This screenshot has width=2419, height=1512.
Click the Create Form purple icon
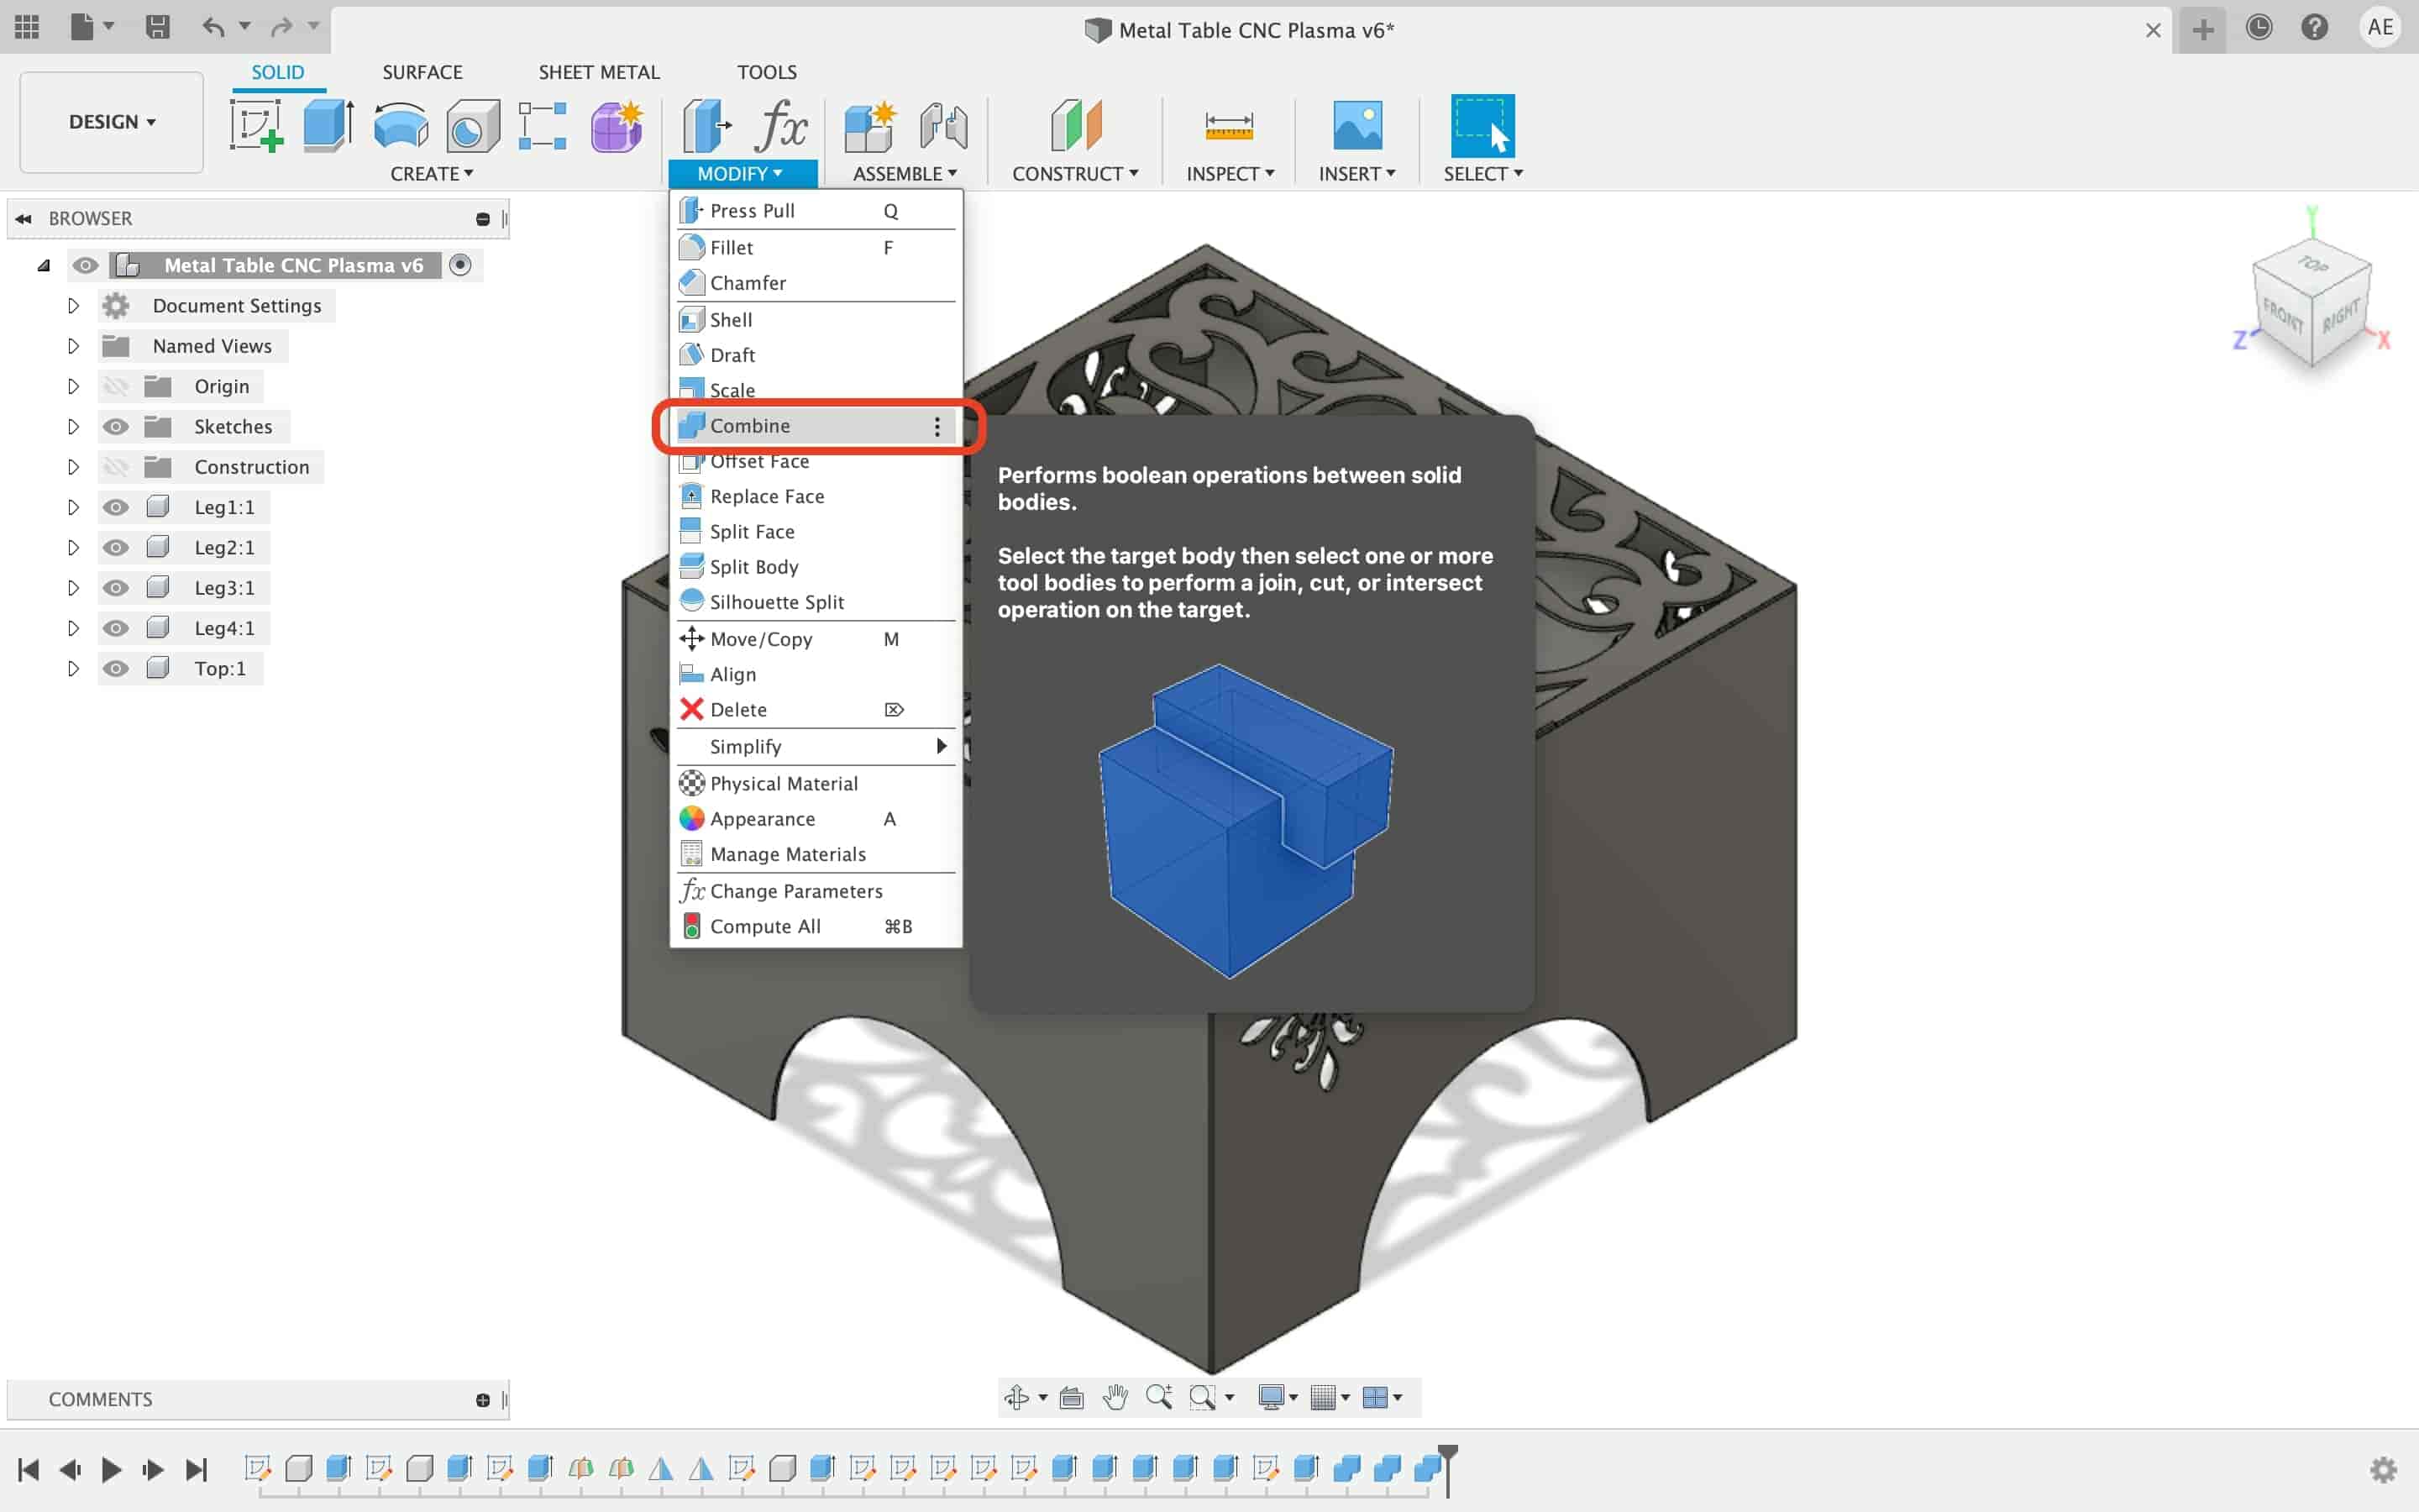pyautogui.click(x=616, y=126)
